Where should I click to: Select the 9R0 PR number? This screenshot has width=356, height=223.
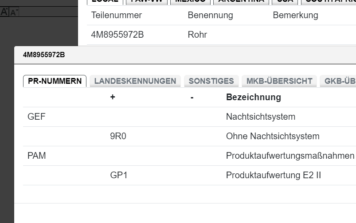pos(118,137)
